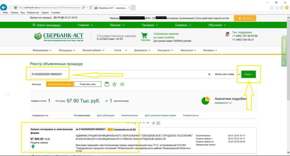The height and width of the screenshot is (156, 290).
Task: Go back with the browser back arrow
Action: (x=3, y=7)
